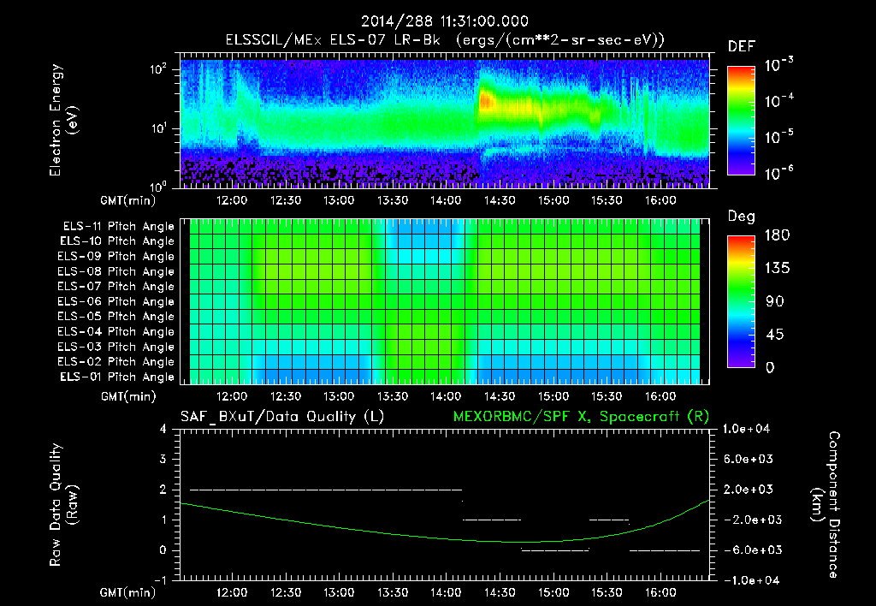Select the ELS-08 Pitch Angle row label
This screenshot has width=876, height=606.
tap(116, 271)
